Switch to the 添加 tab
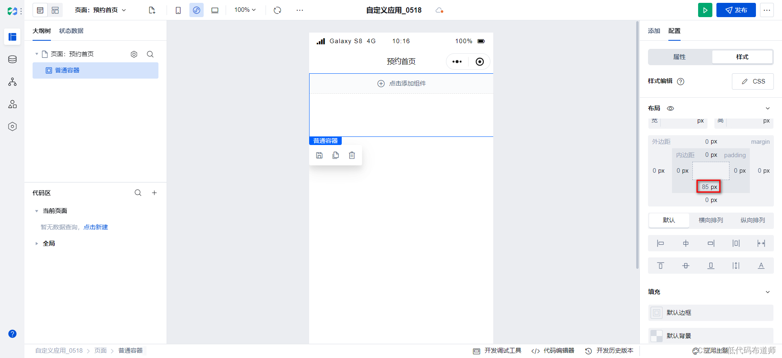The image size is (782, 358). click(x=654, y=31)
